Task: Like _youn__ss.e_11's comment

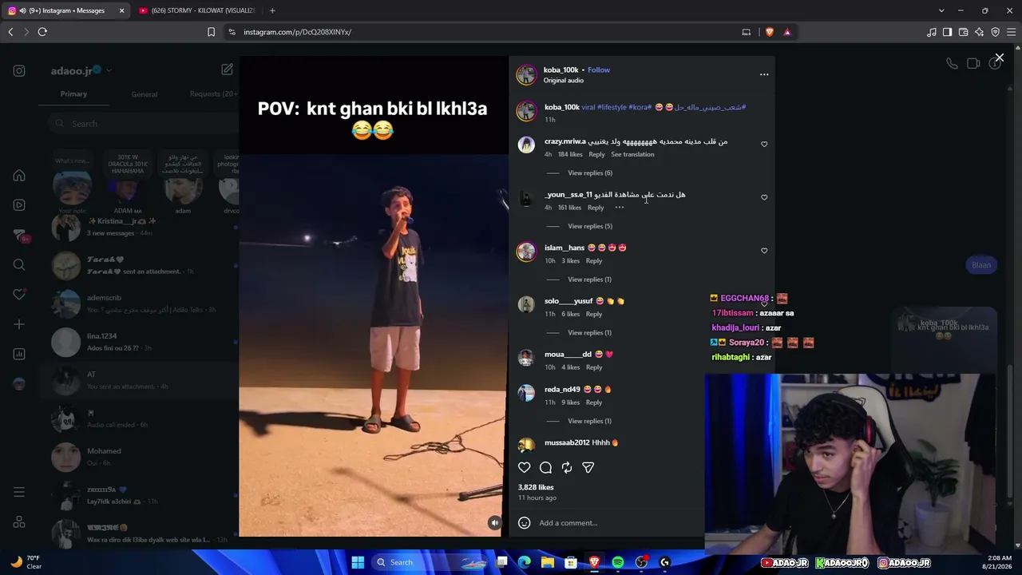Action: tap(764, 197)
